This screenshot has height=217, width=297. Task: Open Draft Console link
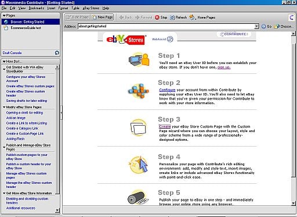12,53
